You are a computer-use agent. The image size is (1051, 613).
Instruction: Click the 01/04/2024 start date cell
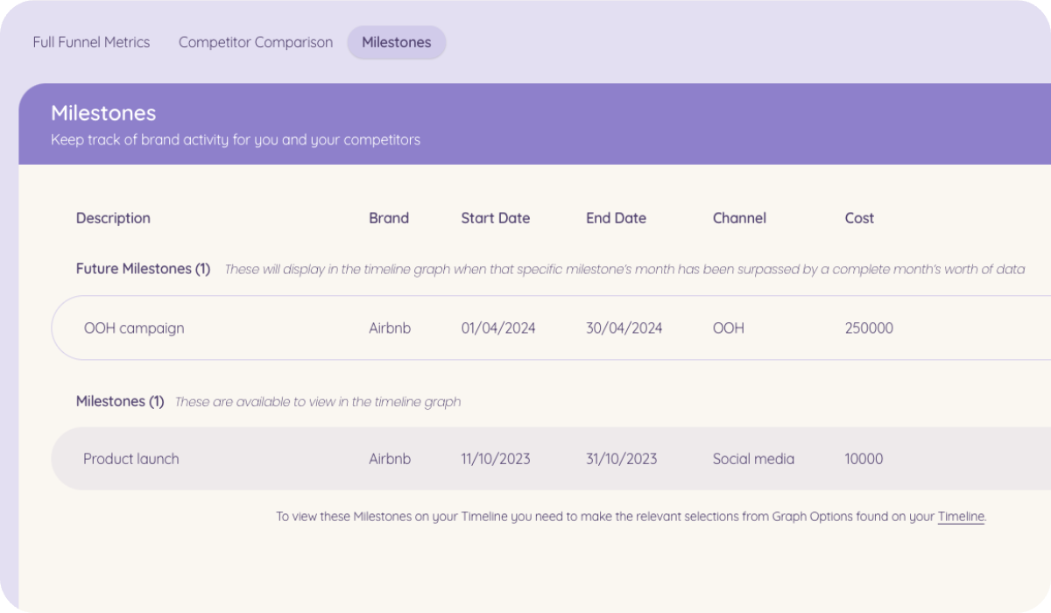(x=498, y=328)
